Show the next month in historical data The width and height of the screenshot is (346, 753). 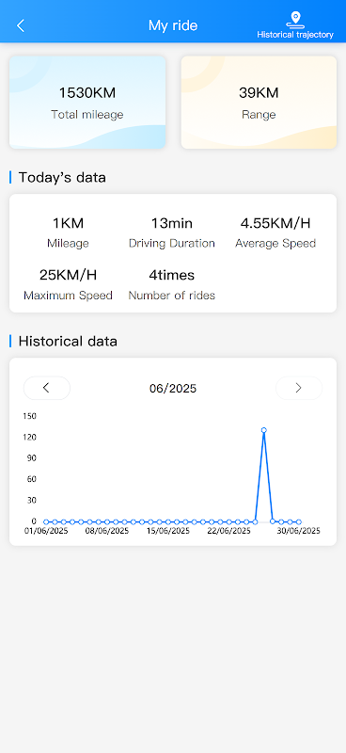(299, 388)
